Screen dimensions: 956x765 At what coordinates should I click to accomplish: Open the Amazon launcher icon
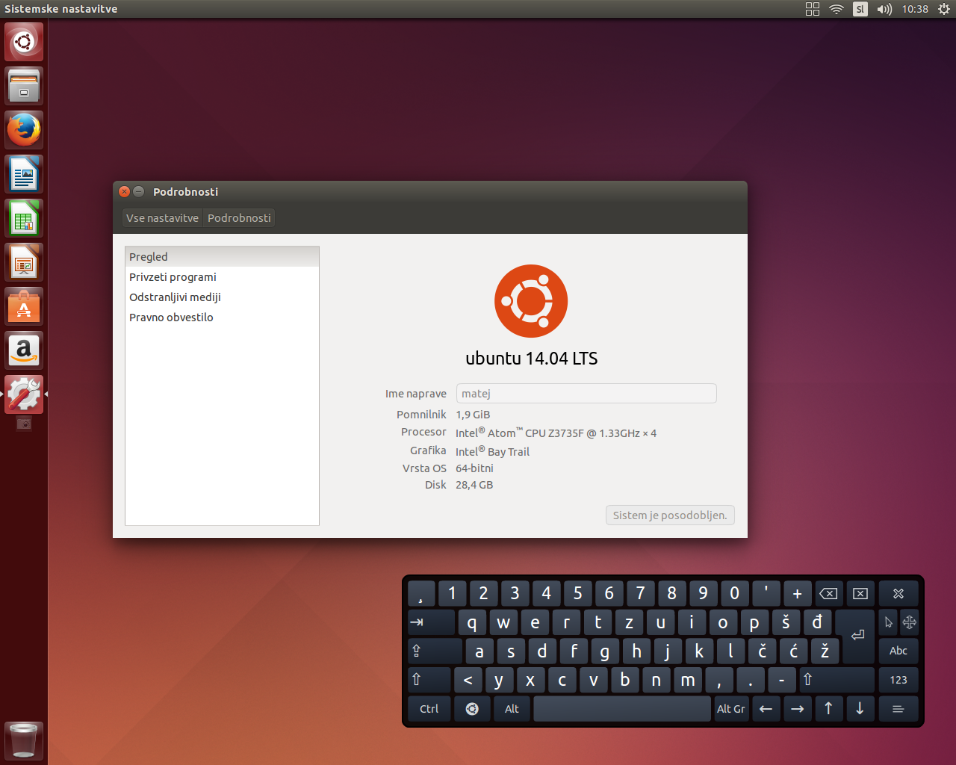point(24,350)
